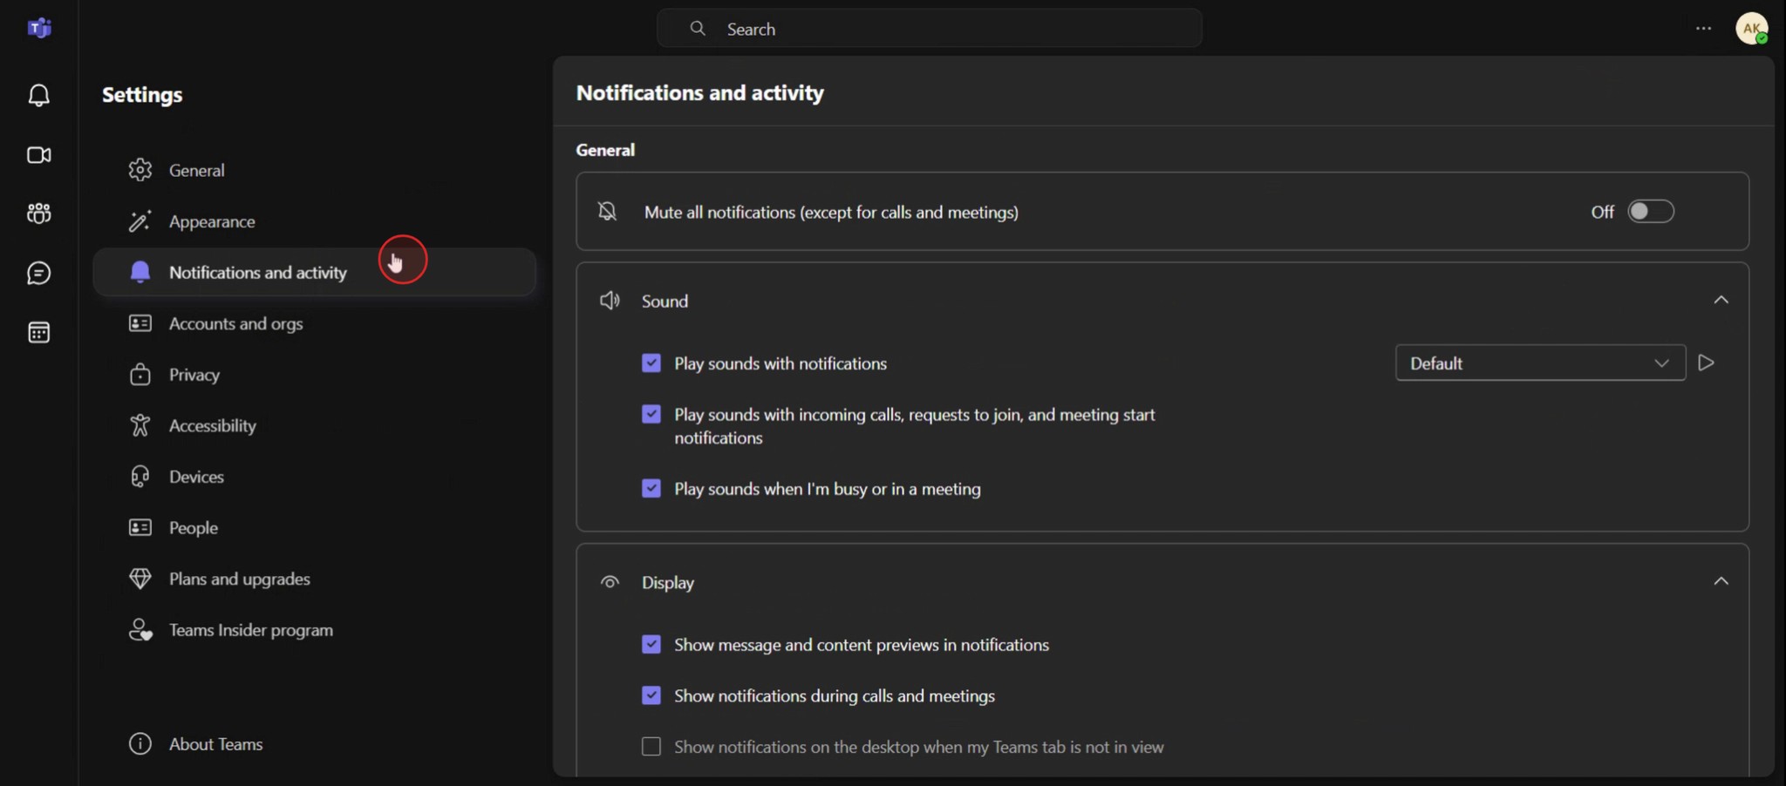Open Teams Insider program settings

[x=251, y=629]
